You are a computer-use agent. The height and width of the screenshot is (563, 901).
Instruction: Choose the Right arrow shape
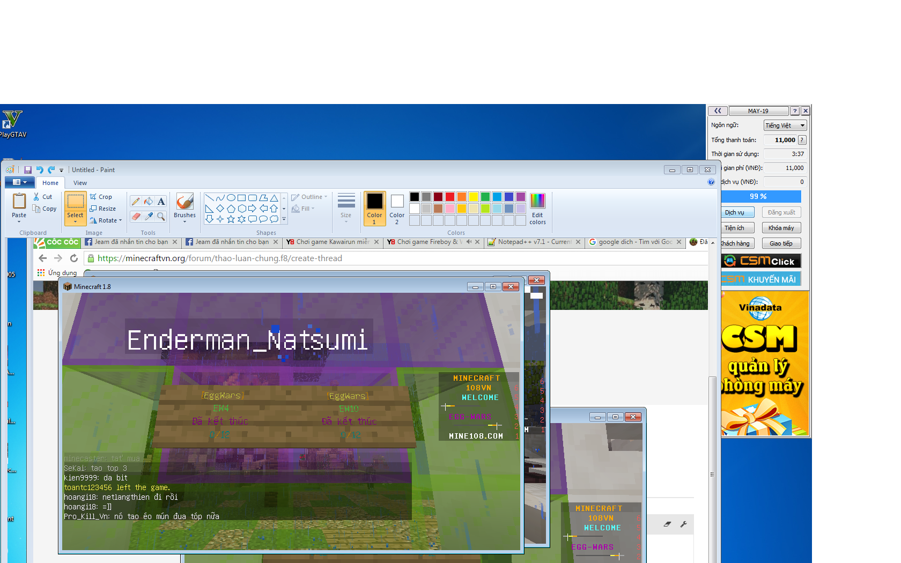[x=253, y=209]
